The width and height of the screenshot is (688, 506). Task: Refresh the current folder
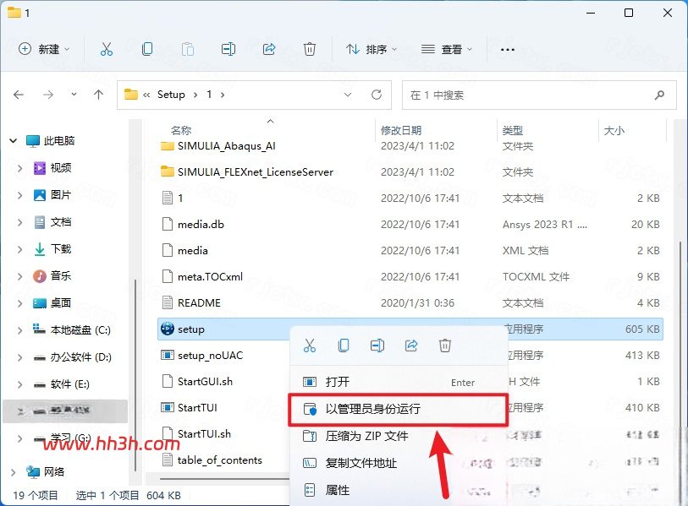(x=377, y=95)
